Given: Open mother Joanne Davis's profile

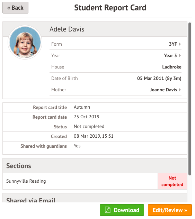Looking at the screenshot, I should 163,90.
